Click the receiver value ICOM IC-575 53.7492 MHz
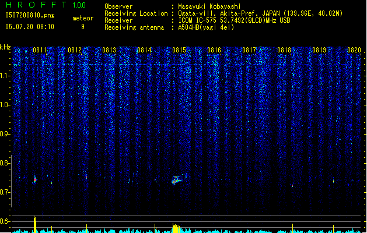This screenshot has width=367, height=233. [234, 20]
